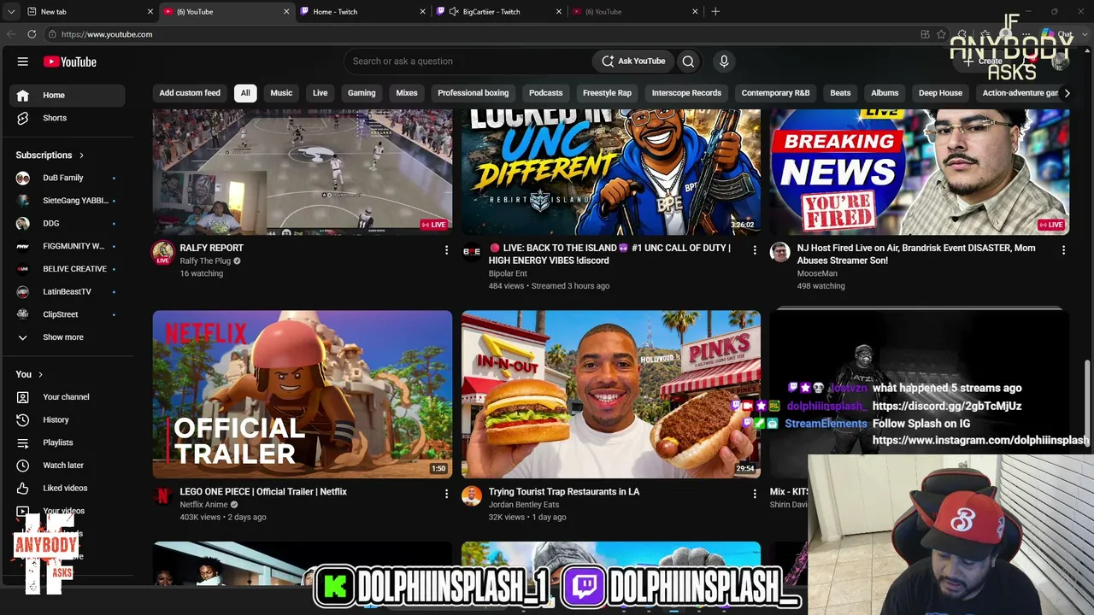Open DuB Family subscription
1094x615 pixels.
(x=67, y=178)
